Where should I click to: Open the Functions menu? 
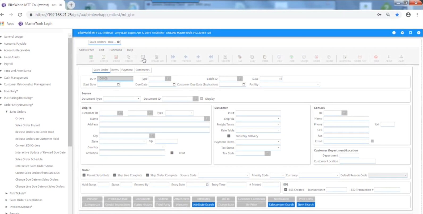116,50
